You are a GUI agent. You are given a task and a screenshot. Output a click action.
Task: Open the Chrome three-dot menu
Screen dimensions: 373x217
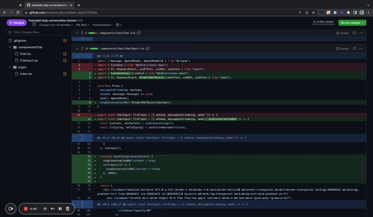click(x=368, y=12)
